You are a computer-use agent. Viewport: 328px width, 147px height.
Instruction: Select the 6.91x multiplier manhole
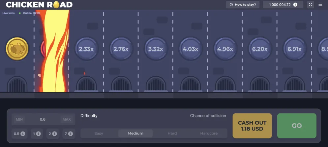294,49
